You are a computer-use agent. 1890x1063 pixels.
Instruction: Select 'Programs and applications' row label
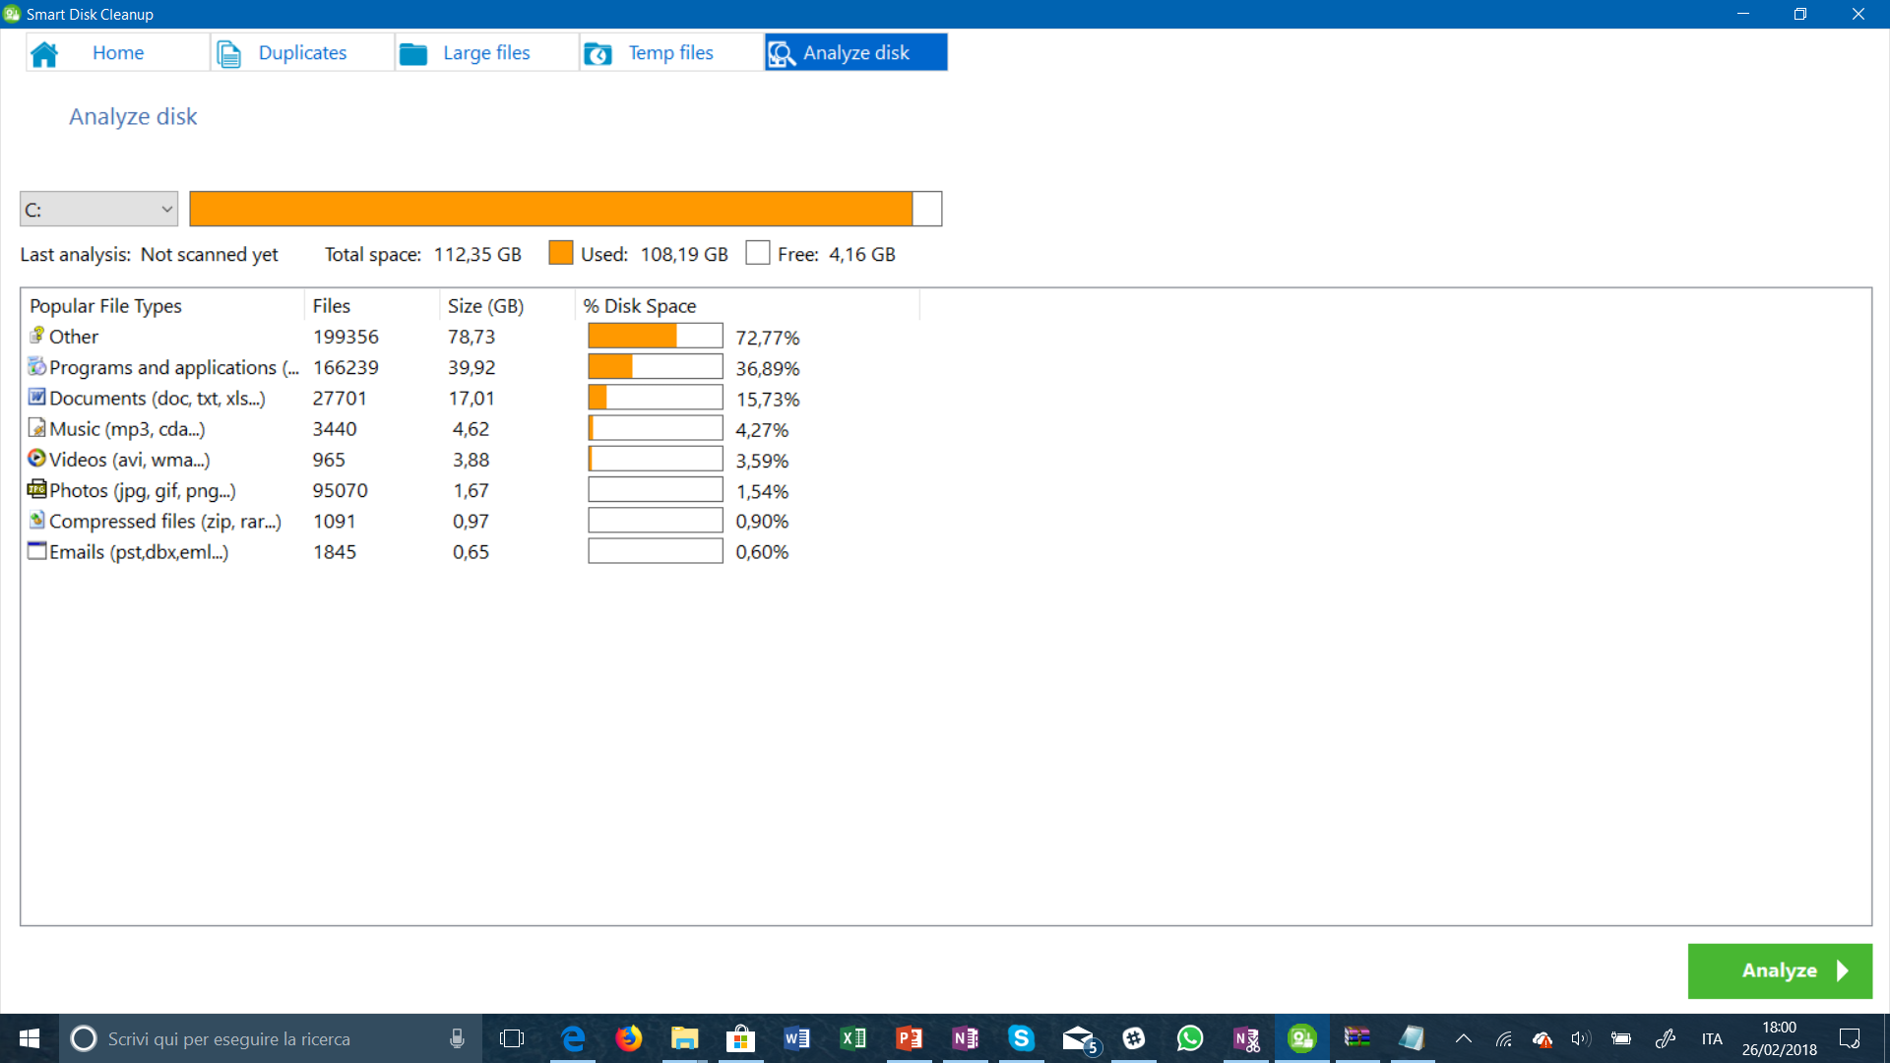click(x=174, y=367)
